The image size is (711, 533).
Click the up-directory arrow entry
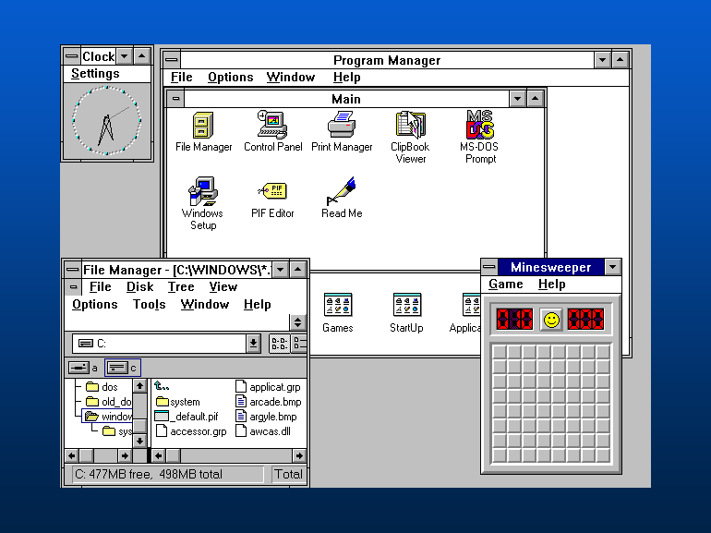point(162,386)
